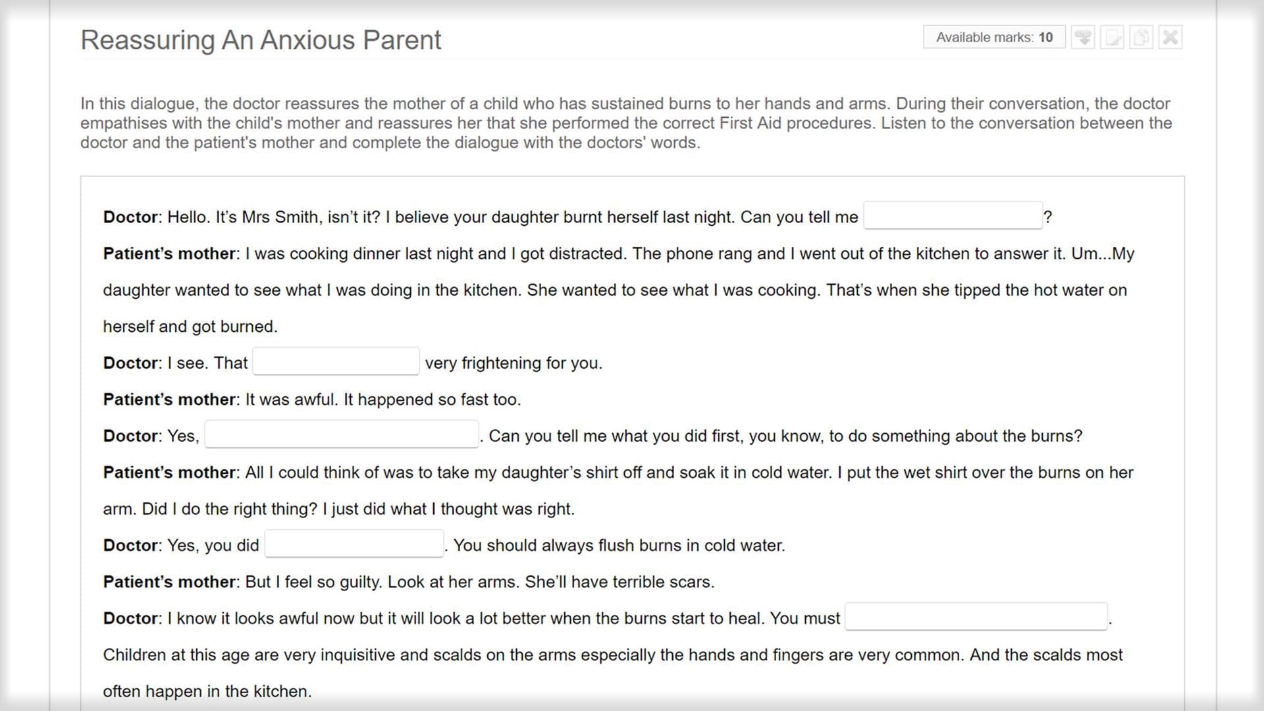This screenshot has height=711, width=1264.
Task: Click the blank after "You must"
Action: click(976, 618)
